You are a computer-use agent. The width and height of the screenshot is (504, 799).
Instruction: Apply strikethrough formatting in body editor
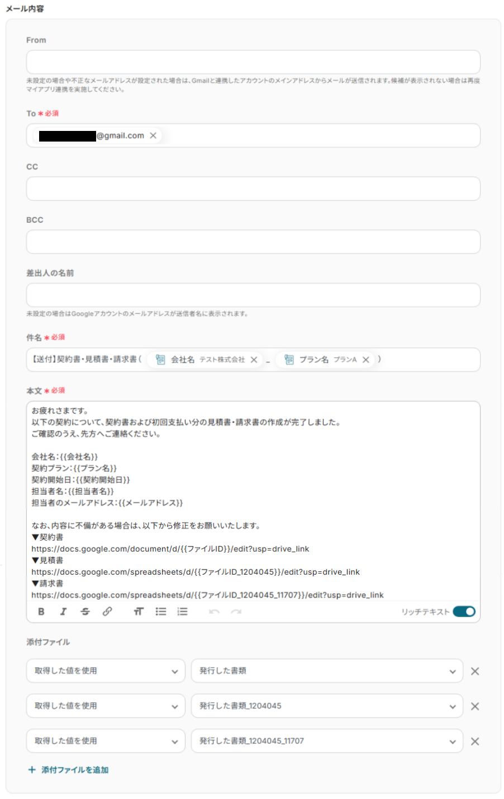tap(85, 612)
